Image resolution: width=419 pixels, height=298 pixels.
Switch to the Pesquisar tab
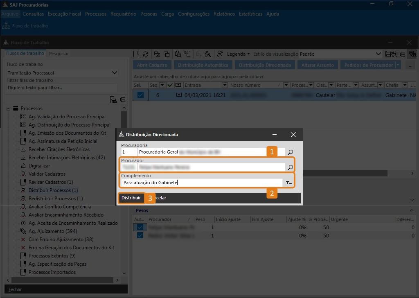tap(59, 54)
